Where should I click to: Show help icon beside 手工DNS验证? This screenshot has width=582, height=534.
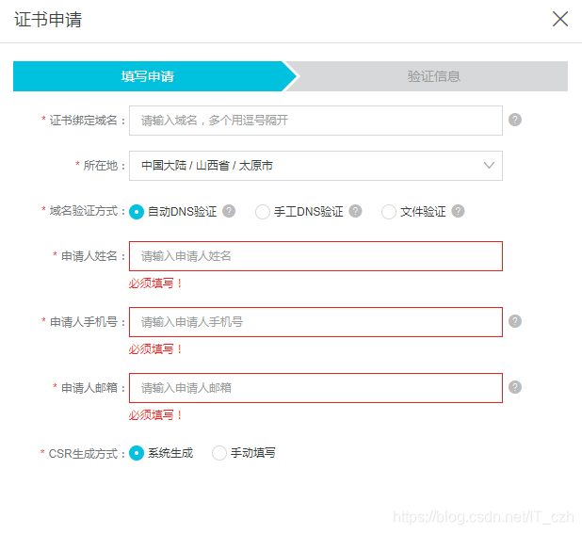[355, 211]
